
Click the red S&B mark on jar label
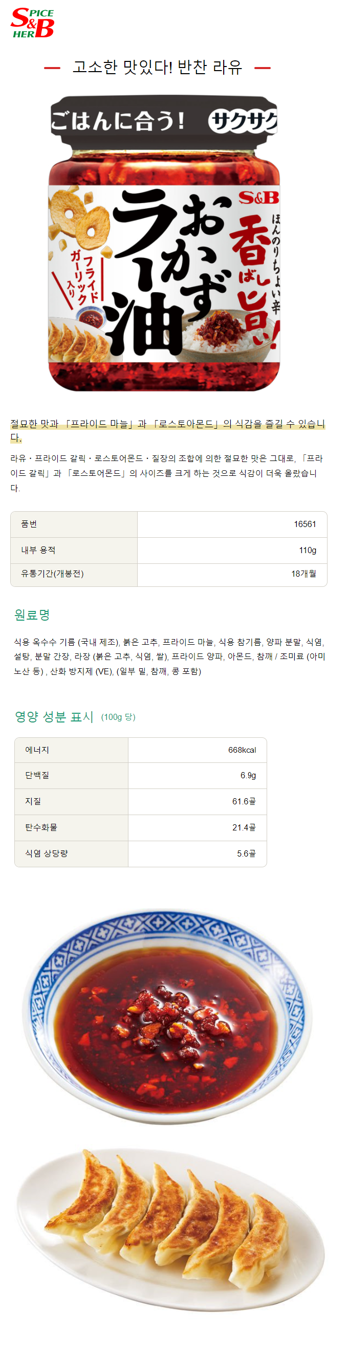[x=258, y=198]
